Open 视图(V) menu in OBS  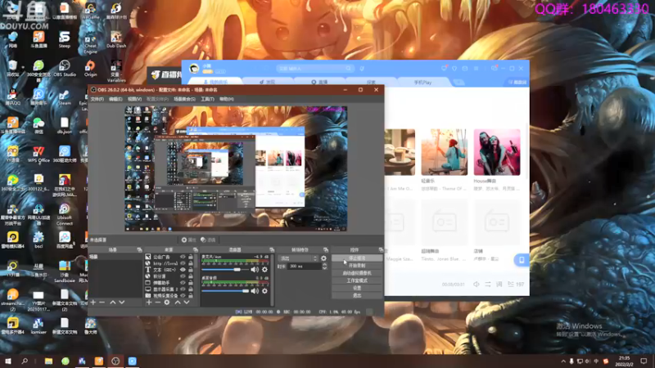[x=134, y=99]
